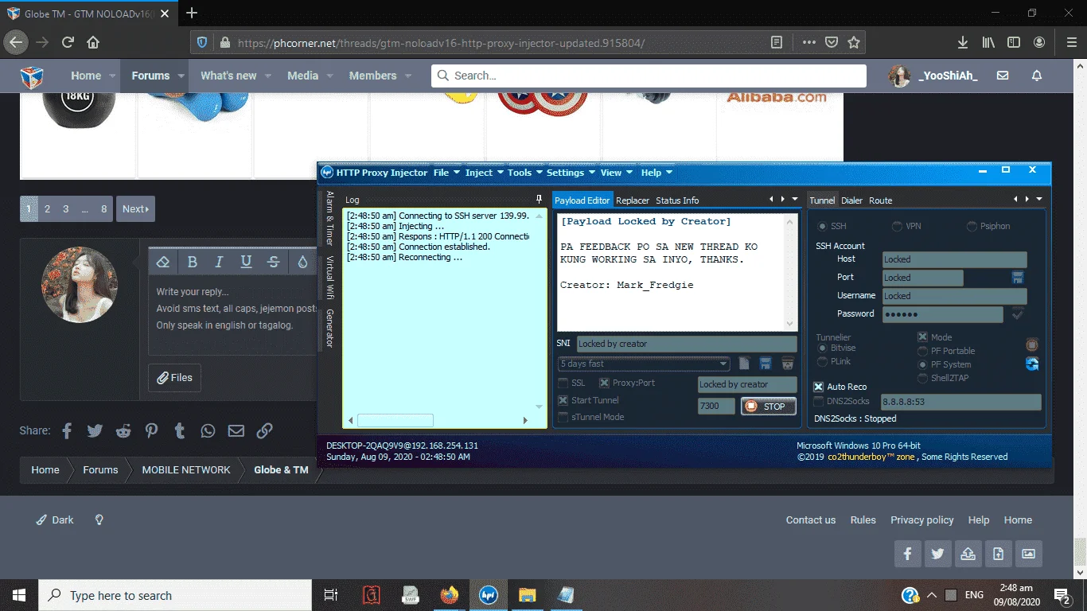The height and width of the screenshot is (611, 1087).
Task: Switch to the Status Info tab
Action: click(x=677, y=200)
